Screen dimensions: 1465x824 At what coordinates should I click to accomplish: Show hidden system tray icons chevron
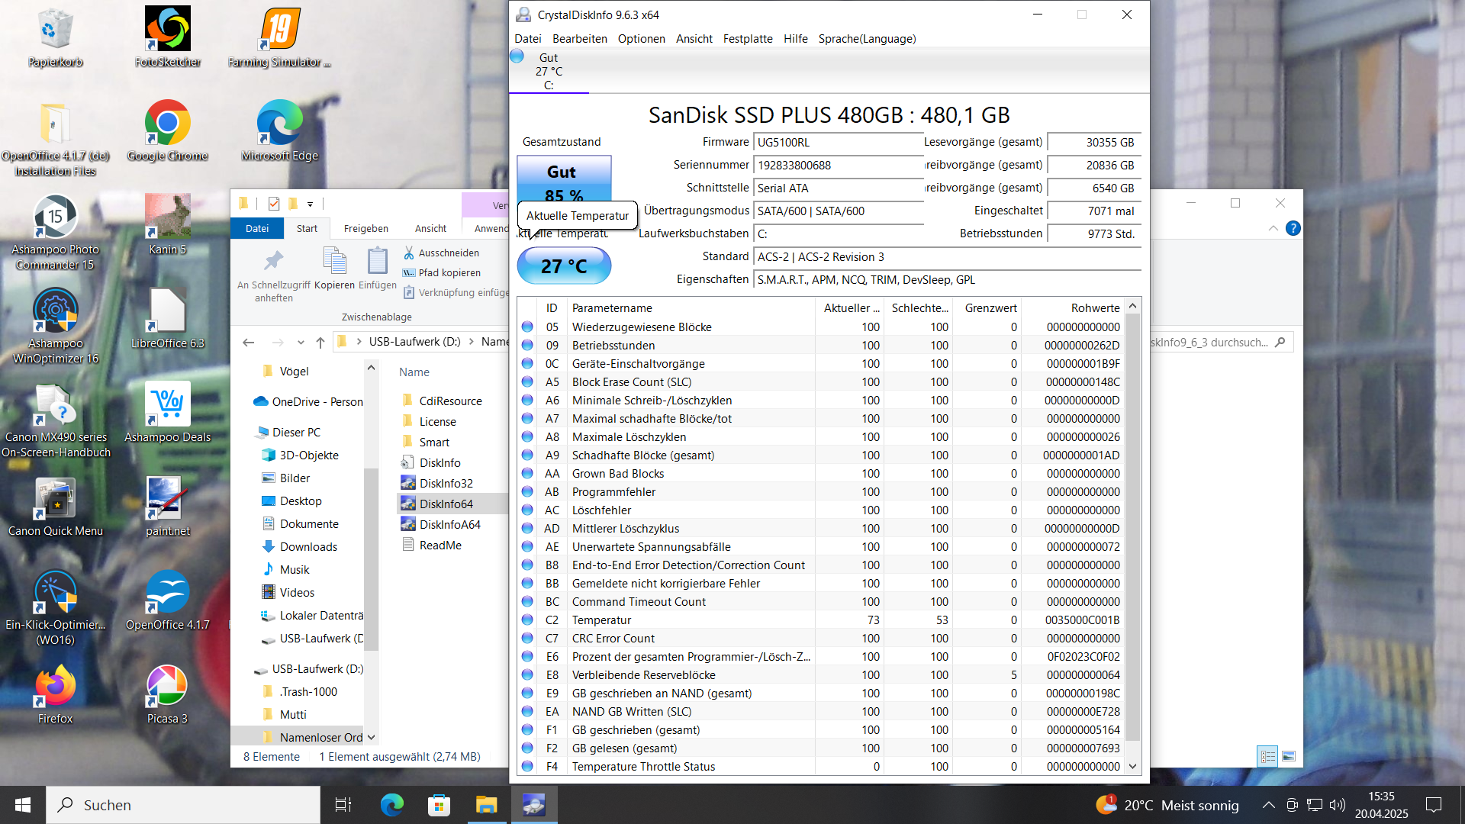(x=1268, y=805)
